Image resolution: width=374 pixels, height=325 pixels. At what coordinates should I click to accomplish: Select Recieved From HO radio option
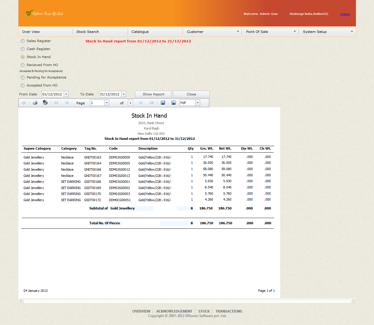pyautogui.click(x=23, y=65)
